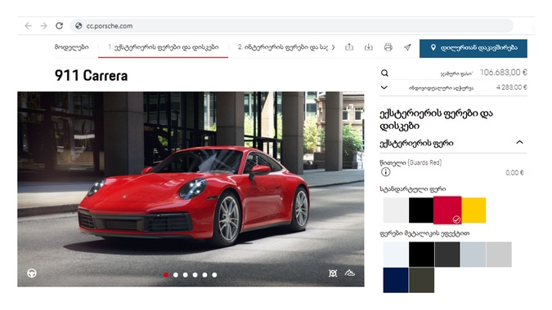Click the globe site info icon
Viewport: 552px width, 310px height.
pos(79,25)
